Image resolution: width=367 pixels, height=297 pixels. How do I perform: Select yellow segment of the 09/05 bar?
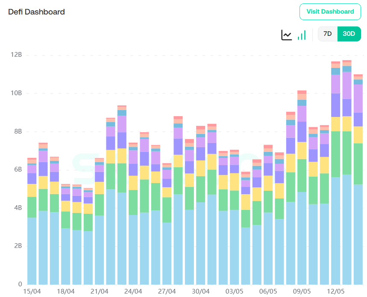pos(302,150)
